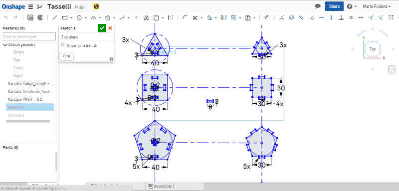Click the redo arrow
The image size is (399, 191).
tap(15, 17)
